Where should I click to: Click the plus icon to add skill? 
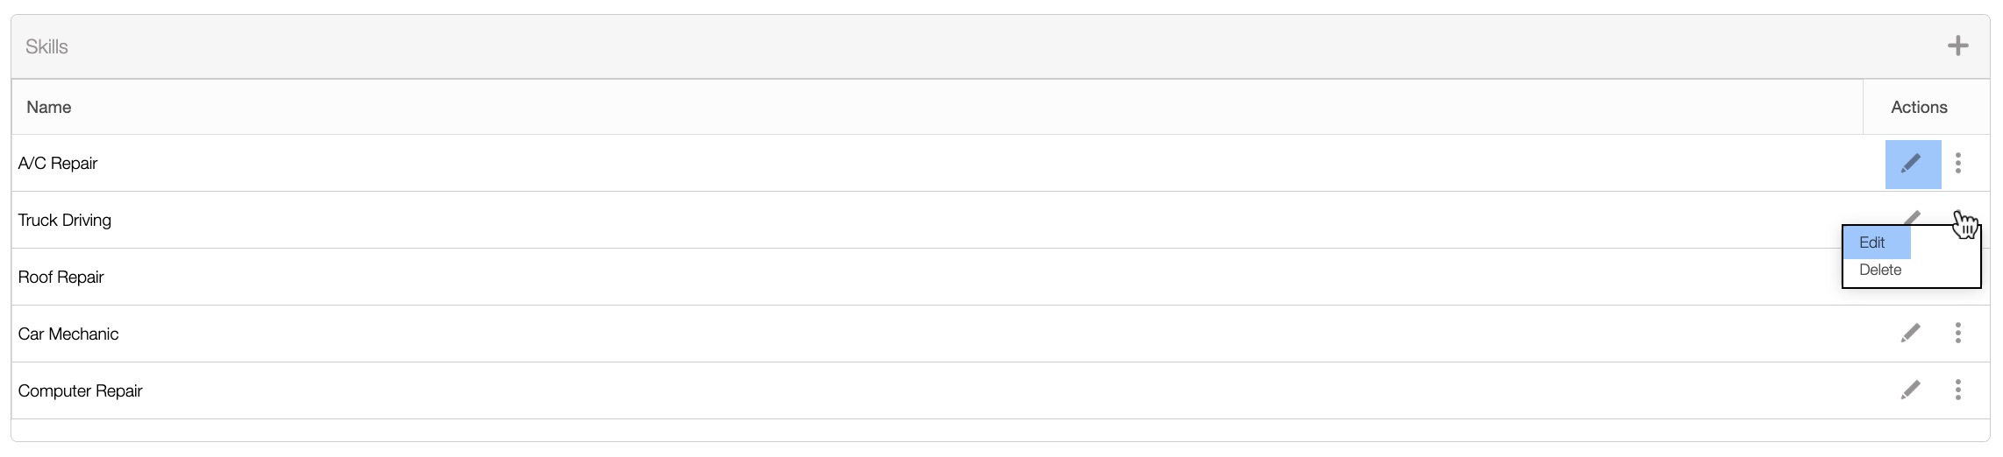(1957, 46)
